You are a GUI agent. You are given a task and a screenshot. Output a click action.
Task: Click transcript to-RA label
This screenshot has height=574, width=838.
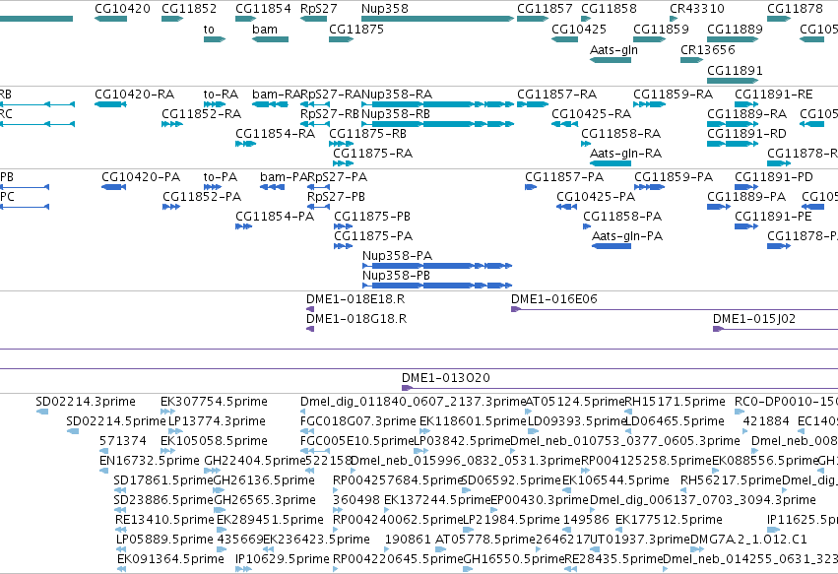pyautogui.click(x=221, y=95)
